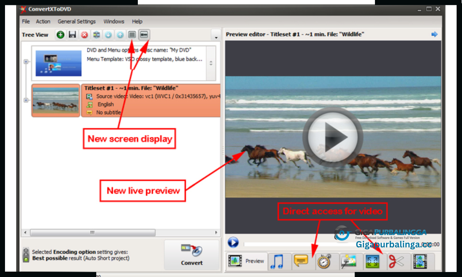Maximize the ConvertXToDVD window
Image resolution: width=462 pixels, height=277 pixels.
click(x=429, y=9)
